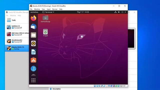Launch Rhythmbox music player from dock
160x90 pixels.
tap(33, 43)
